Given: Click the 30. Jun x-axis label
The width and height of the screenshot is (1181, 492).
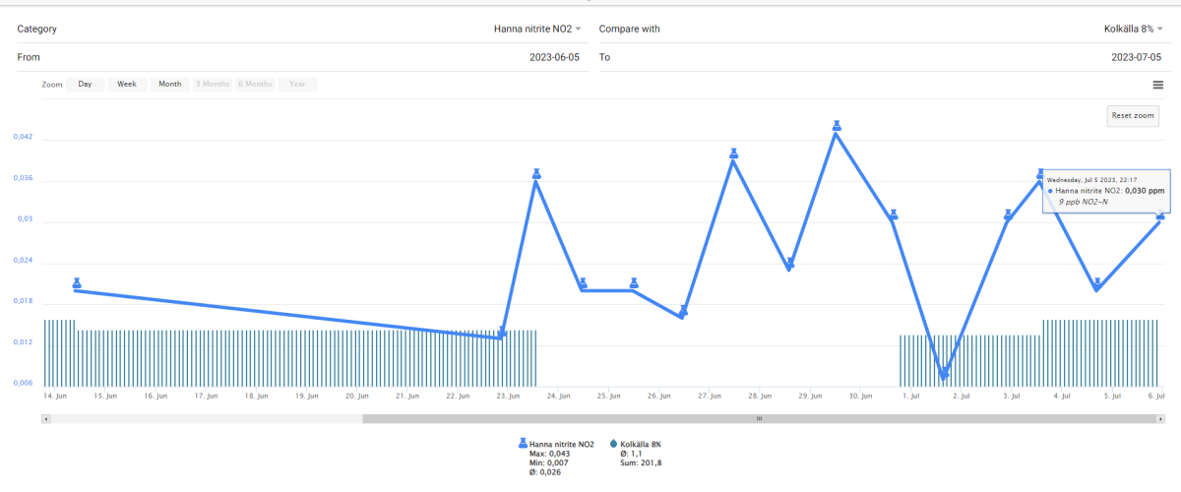Looking at the screenshot, I should (861, 397).
